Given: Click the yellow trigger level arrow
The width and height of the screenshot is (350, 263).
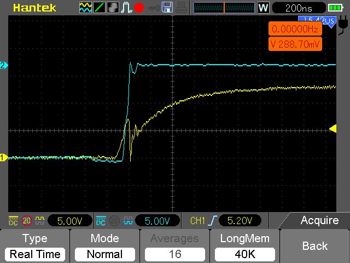Looking at the screenshot, I should pos(333,129).
